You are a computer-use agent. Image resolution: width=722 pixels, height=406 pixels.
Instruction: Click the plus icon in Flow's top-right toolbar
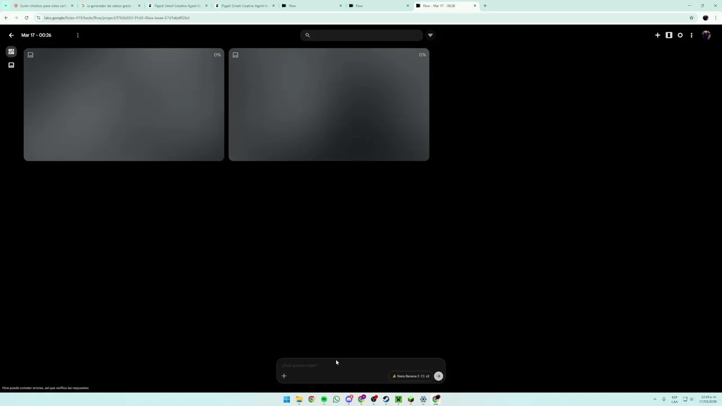(x=658, y=35)
